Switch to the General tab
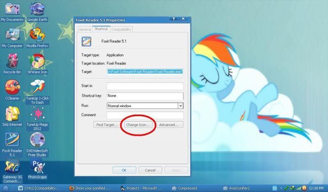This screenshot has width=328, height=192. (x=85, y=30)
